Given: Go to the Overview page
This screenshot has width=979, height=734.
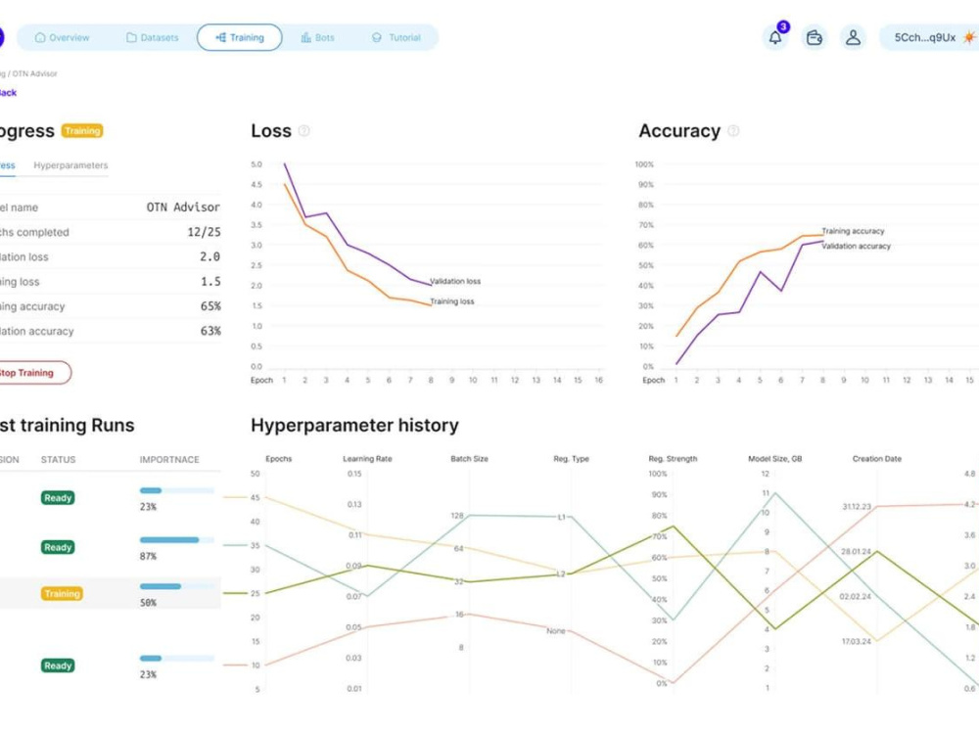Looking at the screenshot, I should 62,37.
